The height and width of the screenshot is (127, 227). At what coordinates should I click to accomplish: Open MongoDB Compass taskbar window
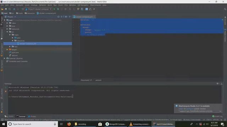(x=116, y=124)
